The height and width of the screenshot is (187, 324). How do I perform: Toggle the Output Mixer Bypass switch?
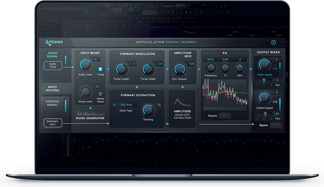pyautogui.click(x=276, y=125)
